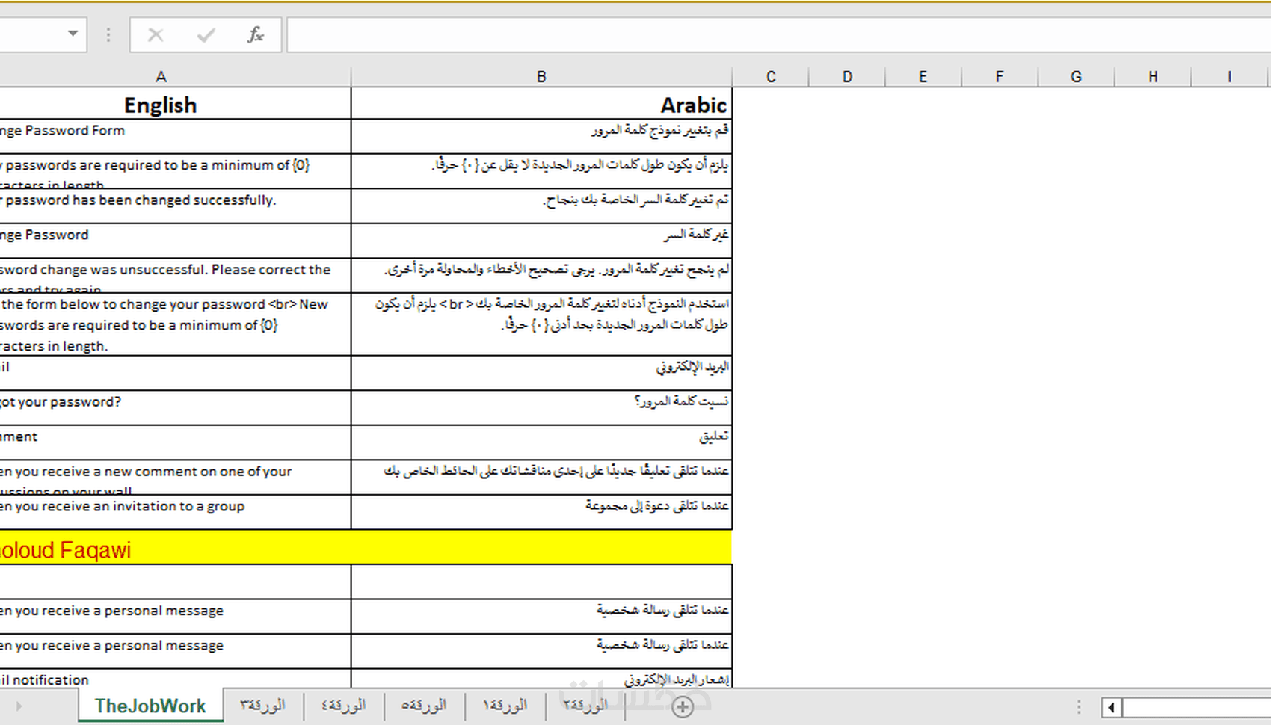Select cell "password has been changed successfully."
The height and width of the screenshot is (725, 1271).
pyautogui.click(x=175, y=206)
